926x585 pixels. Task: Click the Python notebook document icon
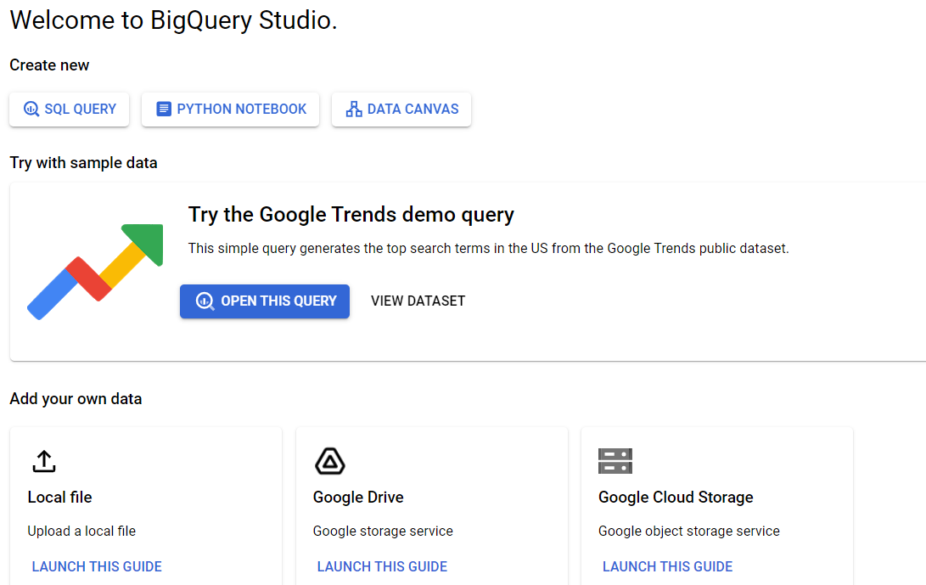coord(163,109)
